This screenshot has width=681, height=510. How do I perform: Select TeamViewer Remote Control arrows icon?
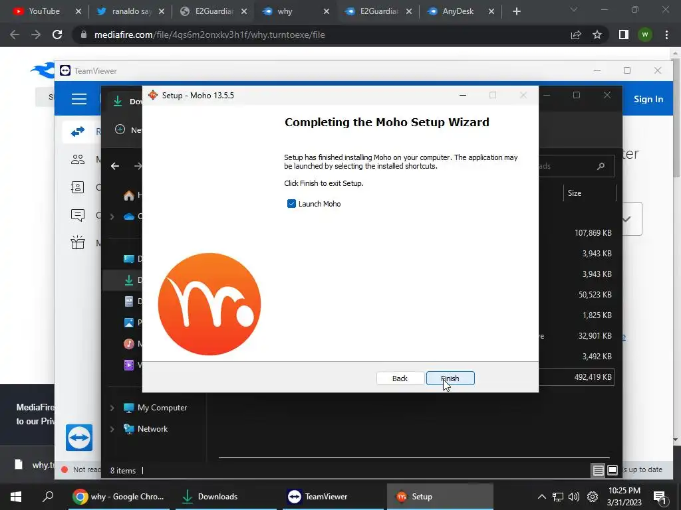(x=78, y=131)
